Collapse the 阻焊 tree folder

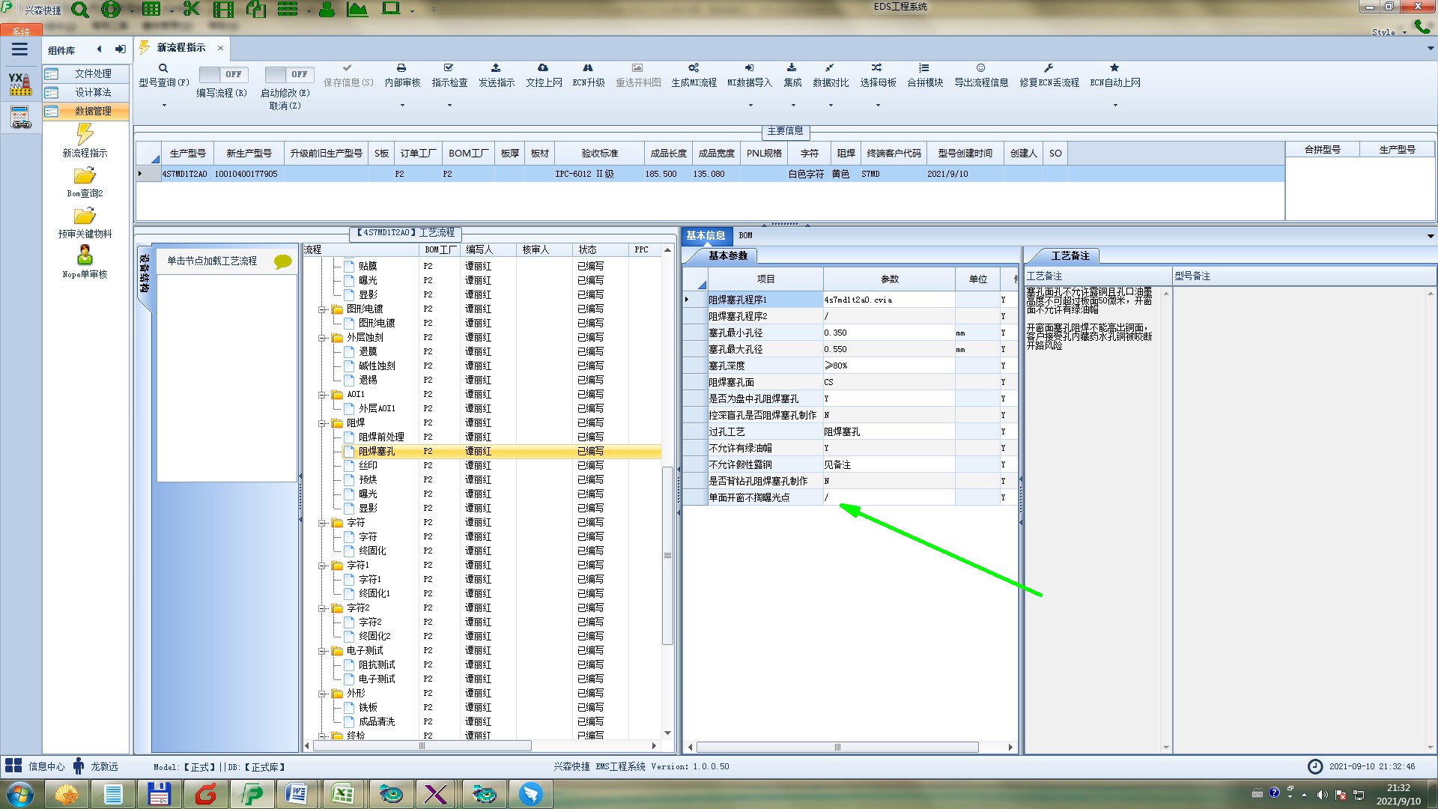[322, 423]
